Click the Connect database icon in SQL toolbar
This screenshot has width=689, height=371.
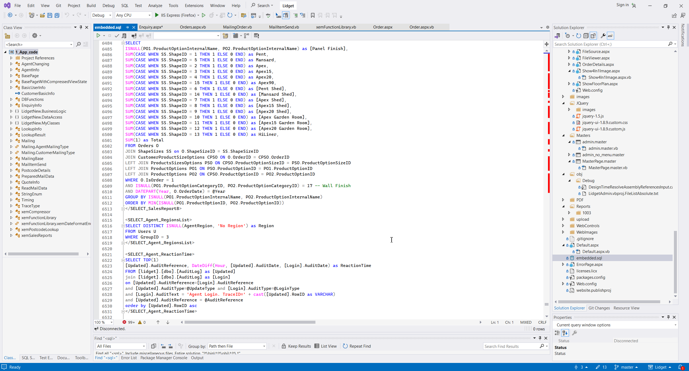tap(134, 35)
